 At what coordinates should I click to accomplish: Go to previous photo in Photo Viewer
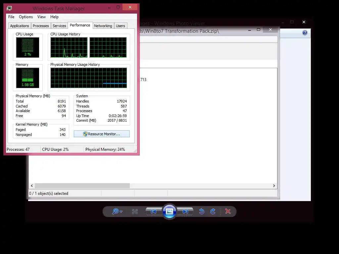154,211
